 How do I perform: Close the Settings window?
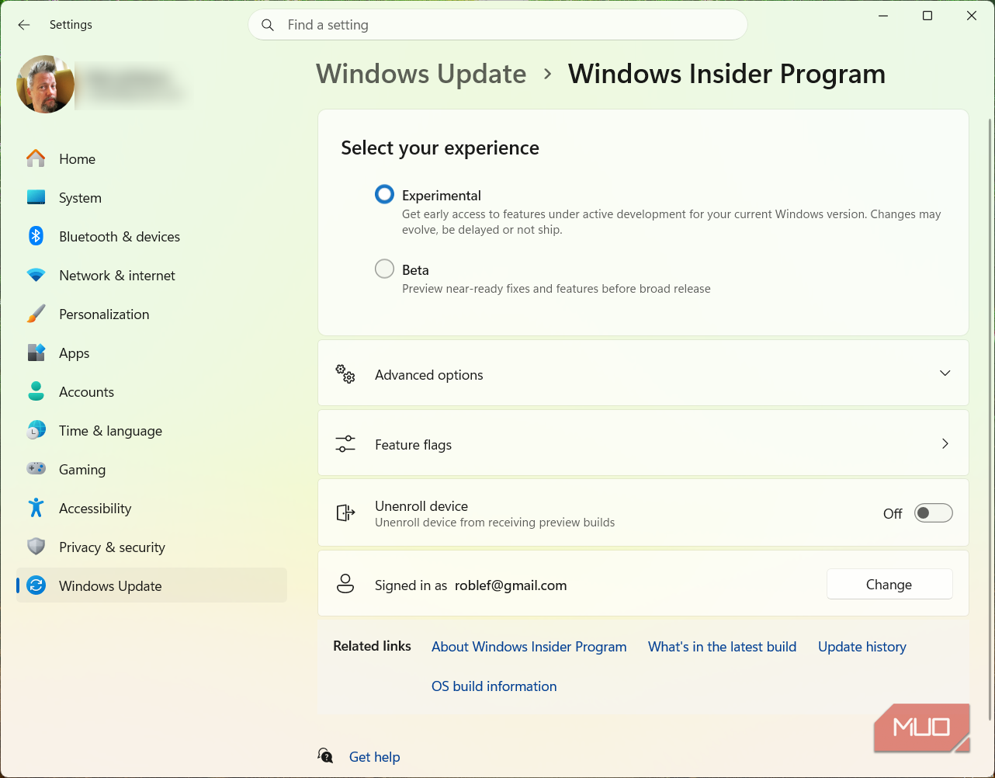(972, 16)
